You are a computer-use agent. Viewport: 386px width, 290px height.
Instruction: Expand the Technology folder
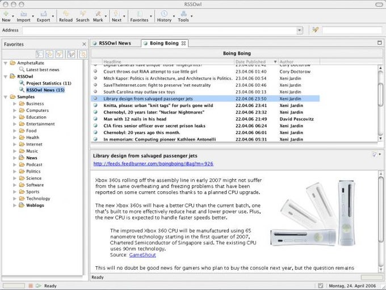[x=15, y=199]
